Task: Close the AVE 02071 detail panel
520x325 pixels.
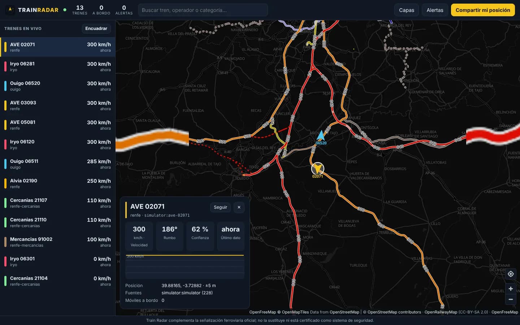Action: coord(239,207)
